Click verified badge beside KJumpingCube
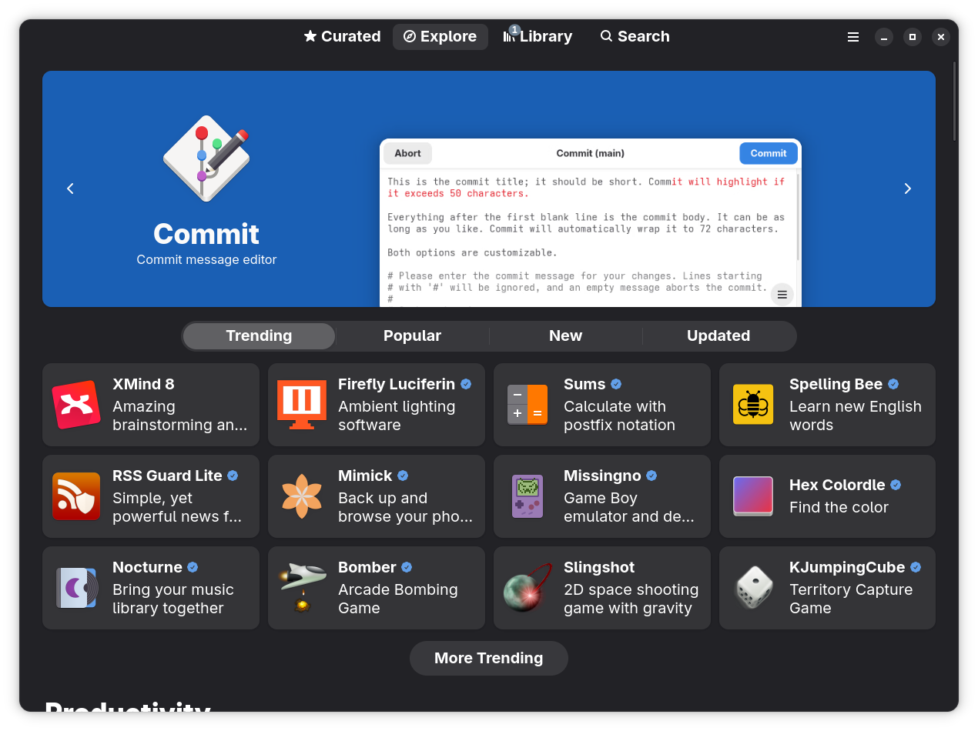 [916, 567]
